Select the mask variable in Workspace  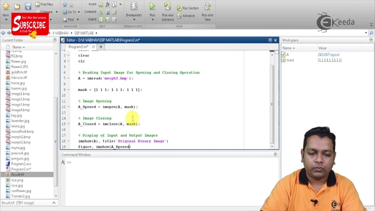[290, 60]
